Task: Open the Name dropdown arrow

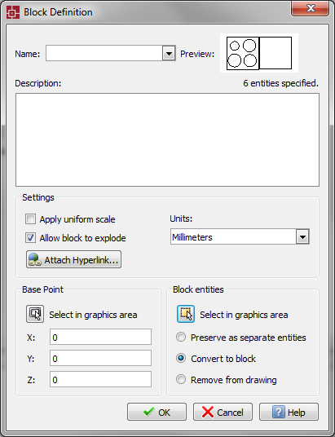Action: pyautogui.click(x=169, y=53)
